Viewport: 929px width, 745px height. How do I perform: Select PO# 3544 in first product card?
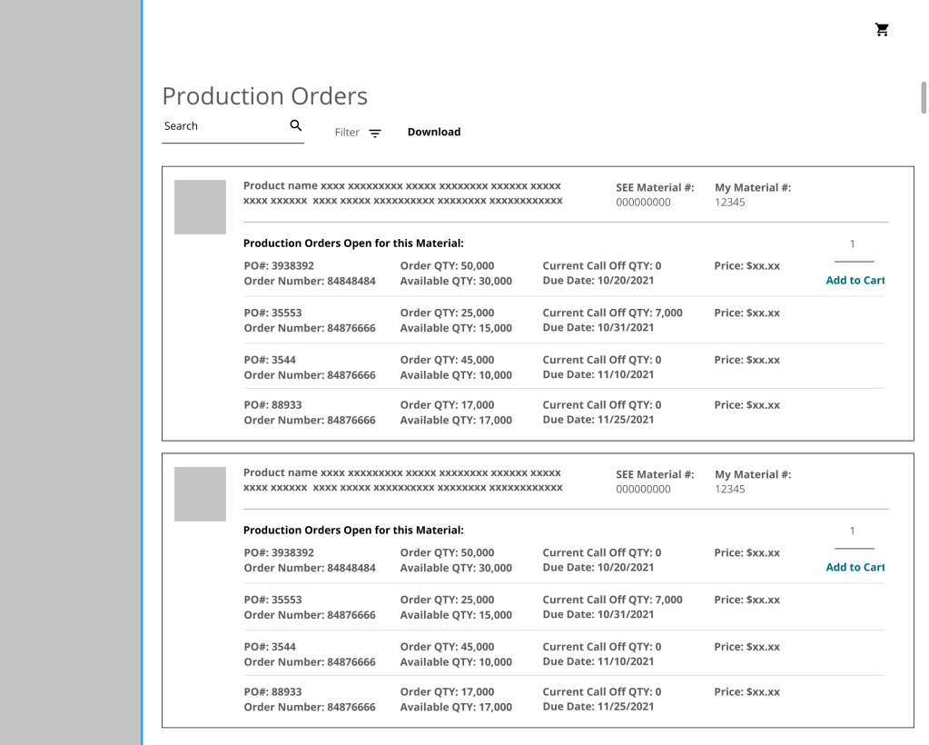pyautogui.click(x=270, y=360)
